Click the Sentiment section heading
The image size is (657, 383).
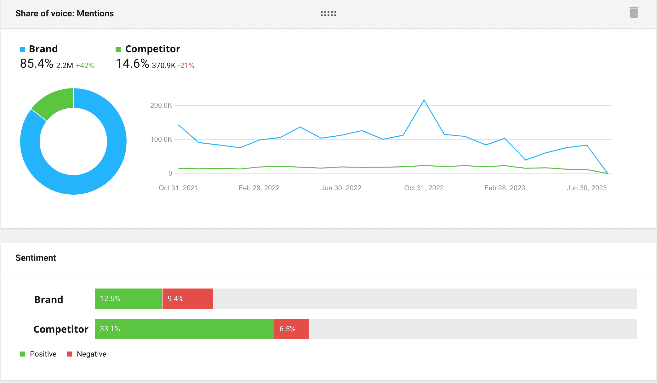click(36, 258)
